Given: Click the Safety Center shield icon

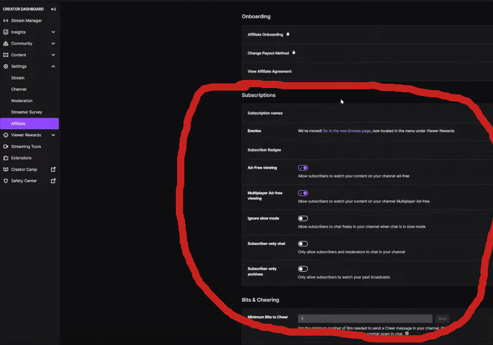Looking at the screenshot, I should [x=6, y=181].
